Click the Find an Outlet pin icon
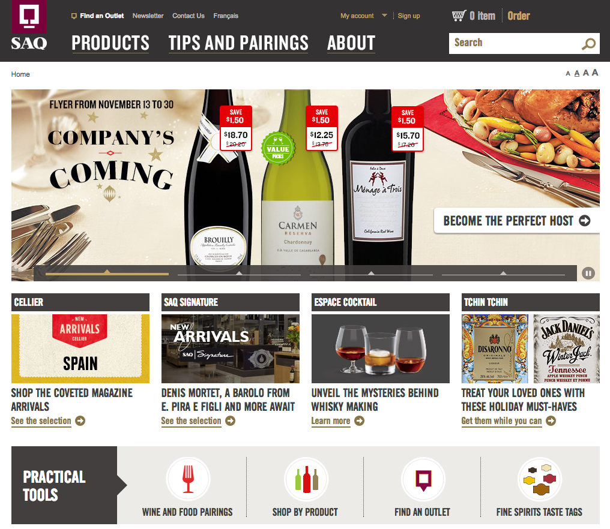 pyautogui.click(x=423, y=479)
